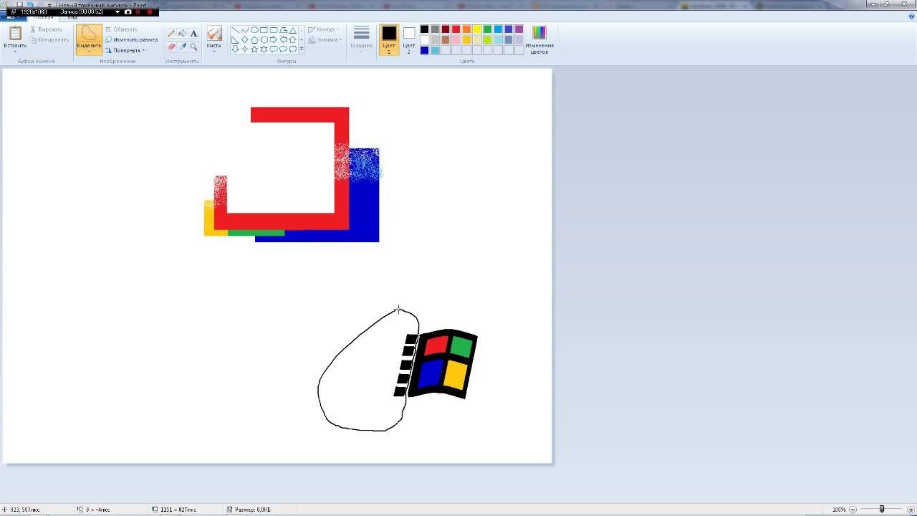
Task: Choose the Right arrow shape
Action: coord(274,39)
